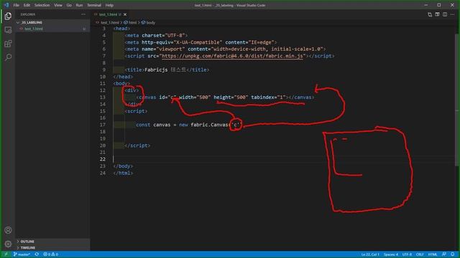Open the File menu
Image resolution: width=460 pixels, height=258 pixels.
(16, 5)
